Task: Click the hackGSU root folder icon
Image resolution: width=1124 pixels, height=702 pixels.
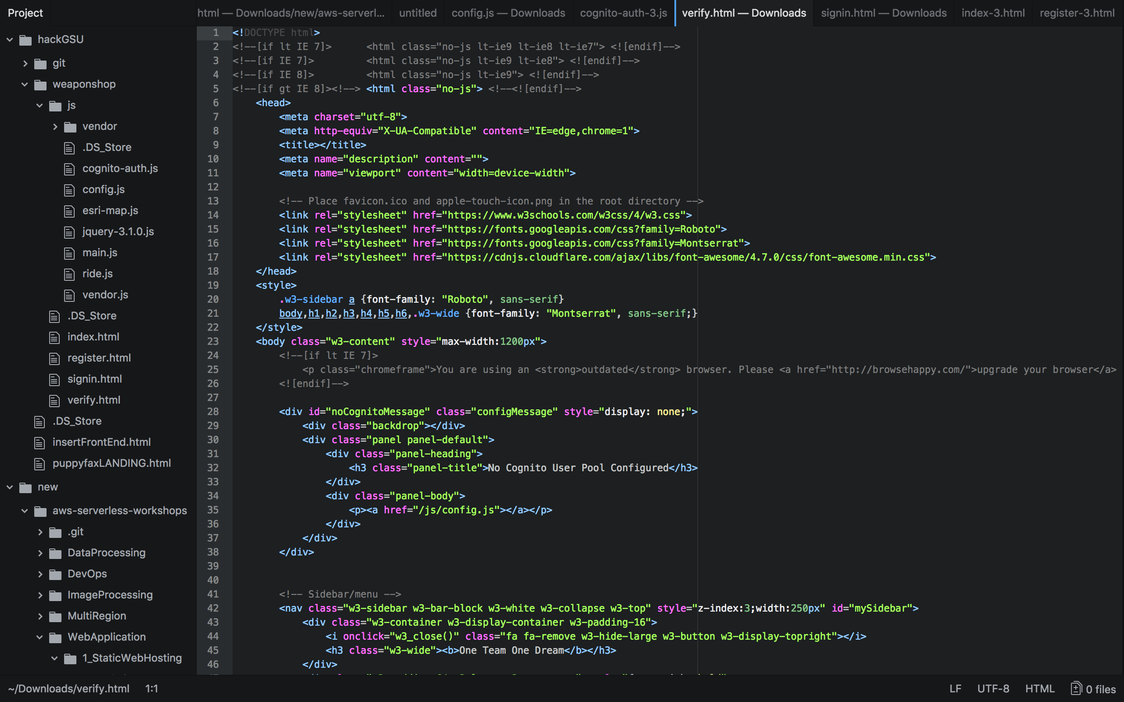Action: pos(25,40)
